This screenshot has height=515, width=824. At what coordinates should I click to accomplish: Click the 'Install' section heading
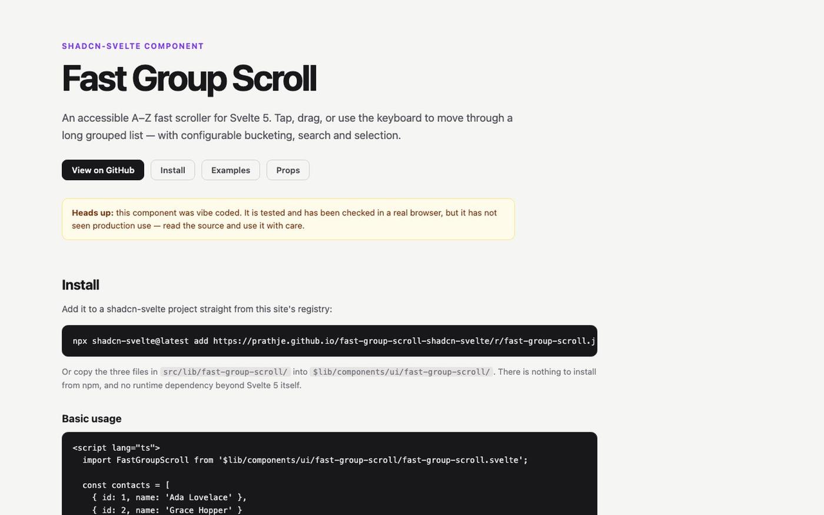click(x=81, y=285)
